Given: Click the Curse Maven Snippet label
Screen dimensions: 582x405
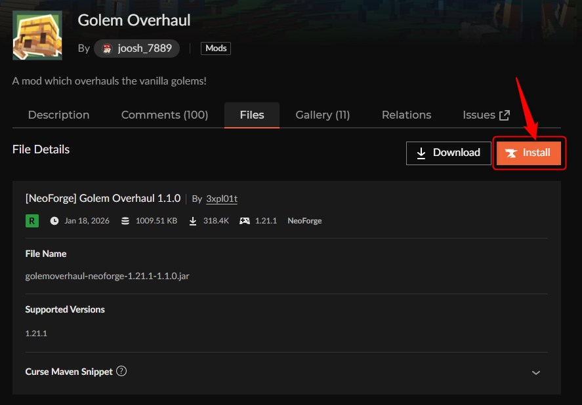Looking at the screenshot, I should [x=69, y=372].
